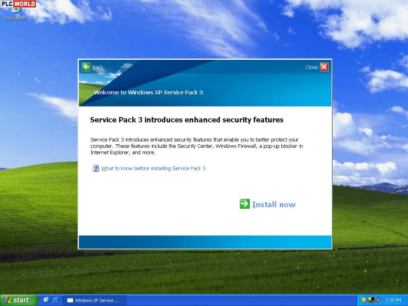This screenshot has width=408, height=306.
Task: Click the Welcome to Windows XP Service Pack 3 title
Action: 148,92
